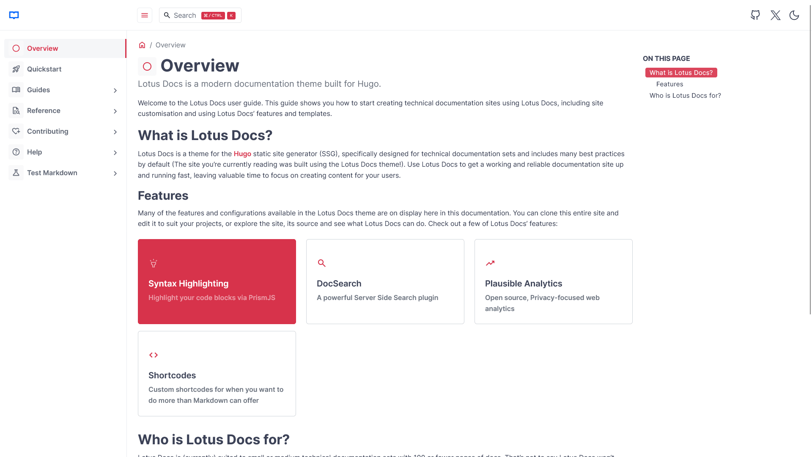Select Test Markdown in sidebar
Viewport: 812px width, 457px height.
(x=52, y=172)
